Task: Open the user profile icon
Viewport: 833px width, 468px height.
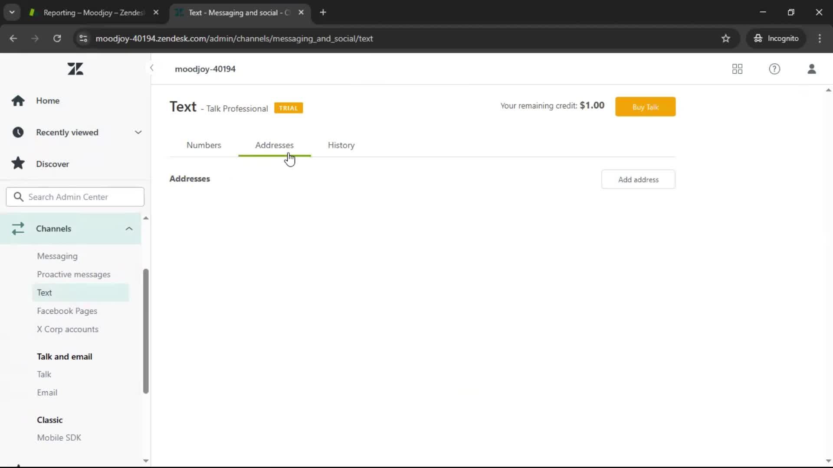Action: coord(812,69)
